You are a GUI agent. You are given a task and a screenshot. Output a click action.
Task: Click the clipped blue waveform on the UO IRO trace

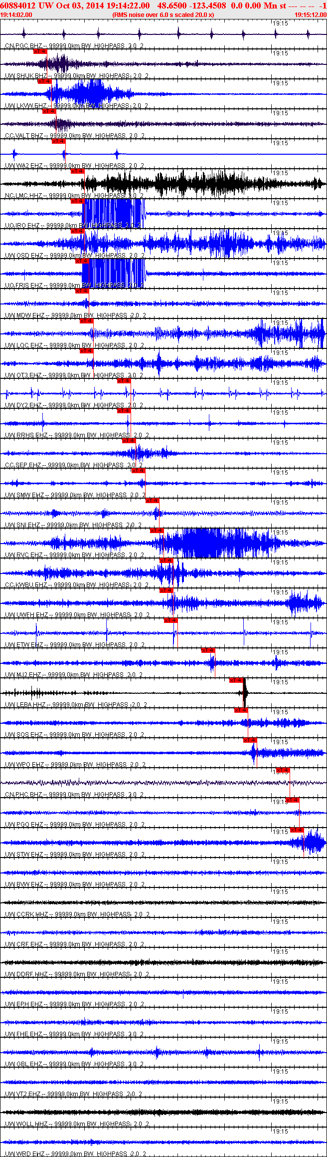tap(114, 214)
